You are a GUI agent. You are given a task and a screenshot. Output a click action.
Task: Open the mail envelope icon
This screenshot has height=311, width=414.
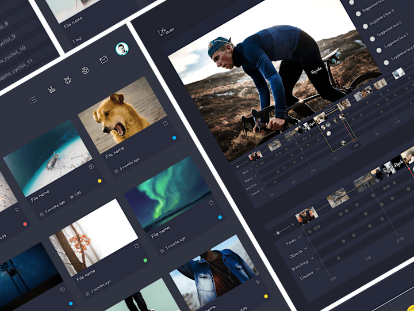point(103,59)
